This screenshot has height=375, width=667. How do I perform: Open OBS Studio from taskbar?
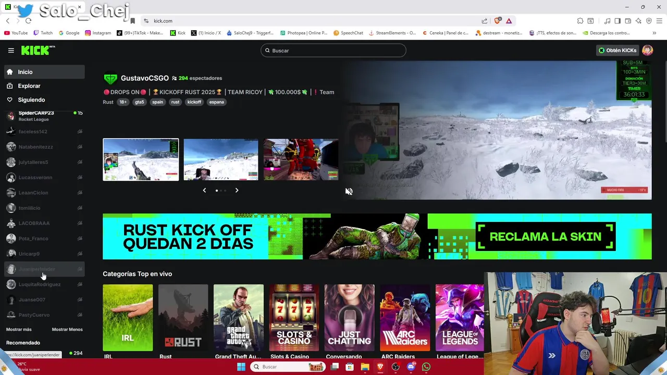click(396, 367)
